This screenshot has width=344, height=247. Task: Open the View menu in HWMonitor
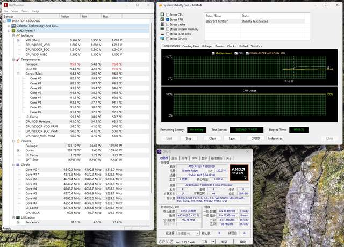15,11
